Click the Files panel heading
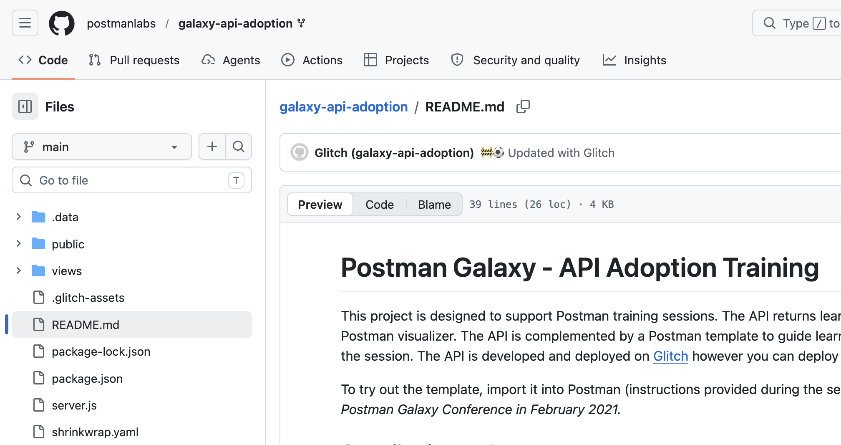Image resolution: width=841 pixels, height=445 pixels. click(x=60, y=107)
